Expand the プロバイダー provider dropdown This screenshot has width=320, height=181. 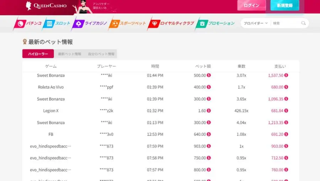(256, 23)
